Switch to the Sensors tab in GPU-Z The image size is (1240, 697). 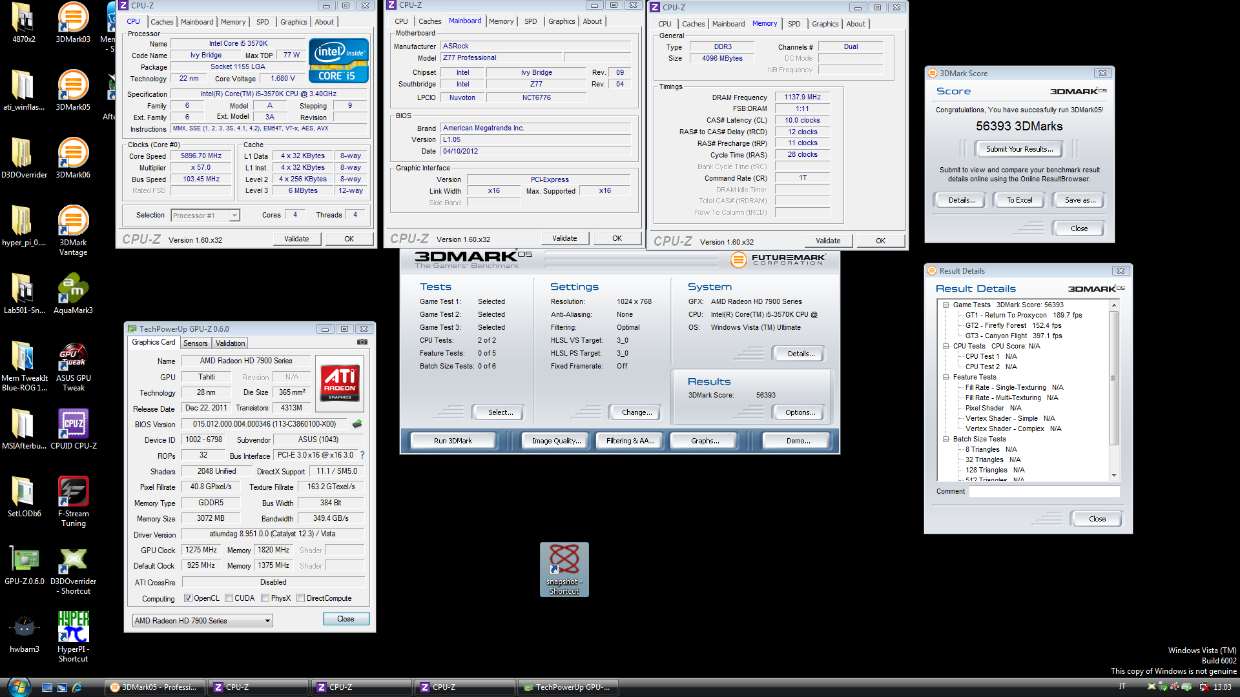tap(195, 343)
